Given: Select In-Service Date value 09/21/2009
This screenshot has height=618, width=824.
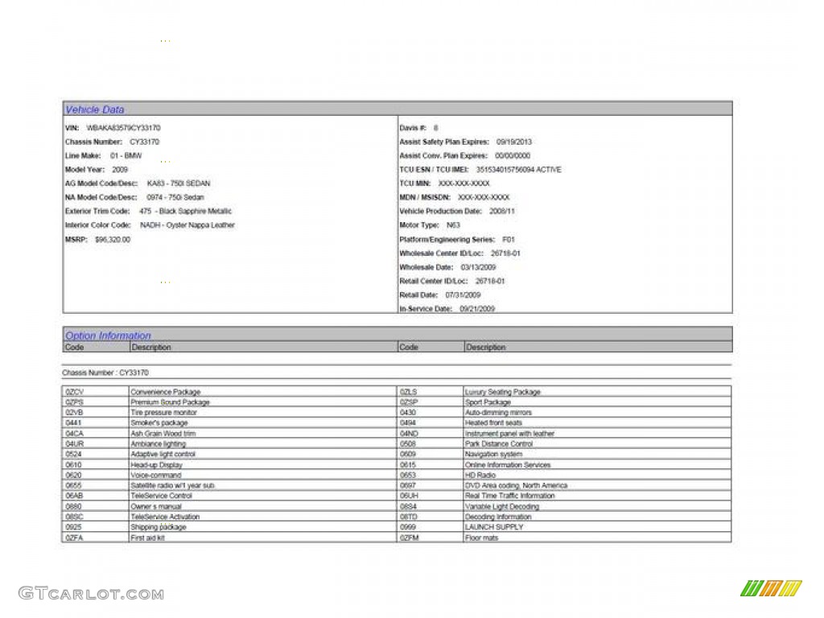Looking at the screenshot, I should 477,308.
